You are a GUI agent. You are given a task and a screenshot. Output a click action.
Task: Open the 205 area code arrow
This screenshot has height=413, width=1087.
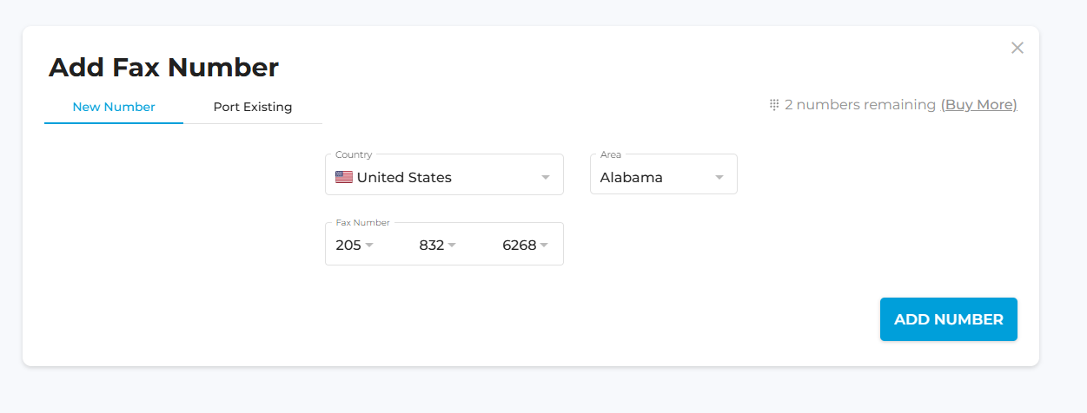369,245
